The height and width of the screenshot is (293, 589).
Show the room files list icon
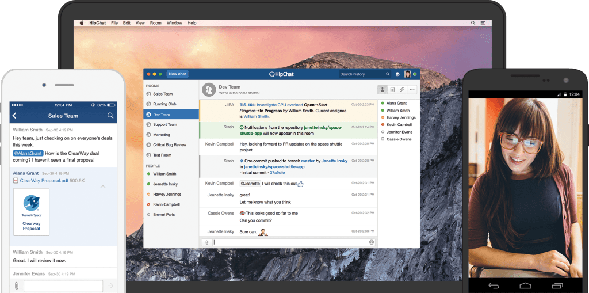pos(392,90)
